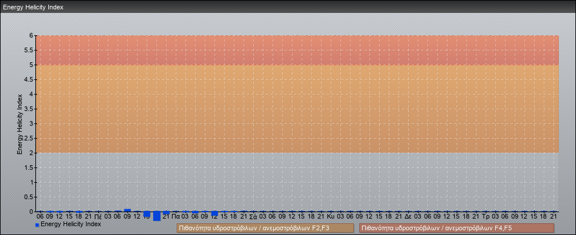
Task: Click the Σά day label on x-axis
Action: (x=253, y=217)
